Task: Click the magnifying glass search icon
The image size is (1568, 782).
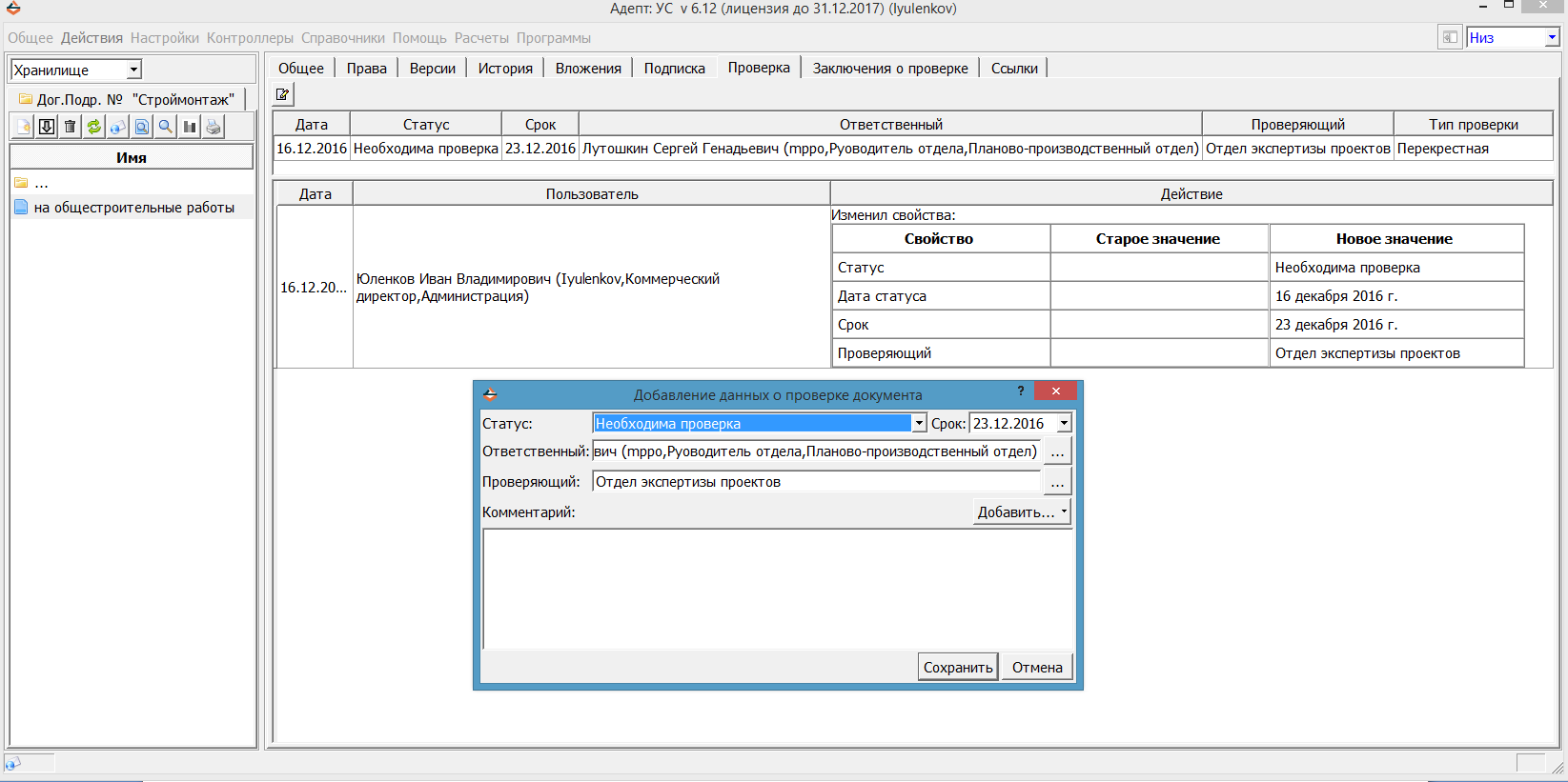Action: (166, 127)
